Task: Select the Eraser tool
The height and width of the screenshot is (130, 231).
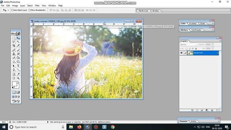Action: 14,58
